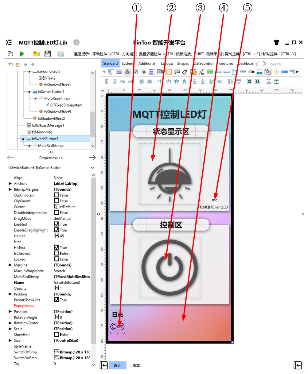Screen dimensions: 308x374
Task: Select the menu component in the palette
Action: tap(111, 72)
